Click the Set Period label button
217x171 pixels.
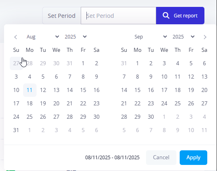62,16
